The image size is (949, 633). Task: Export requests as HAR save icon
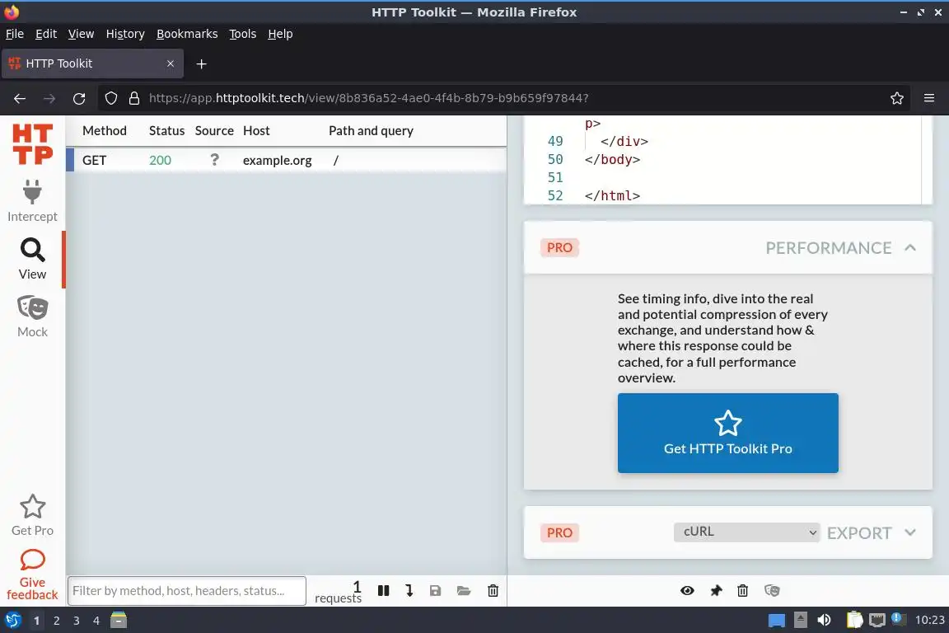click(x=435, y=591)
